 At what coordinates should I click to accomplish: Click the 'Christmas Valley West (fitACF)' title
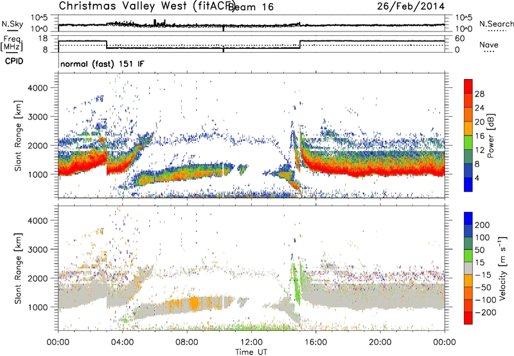click(x=146, y=6)
